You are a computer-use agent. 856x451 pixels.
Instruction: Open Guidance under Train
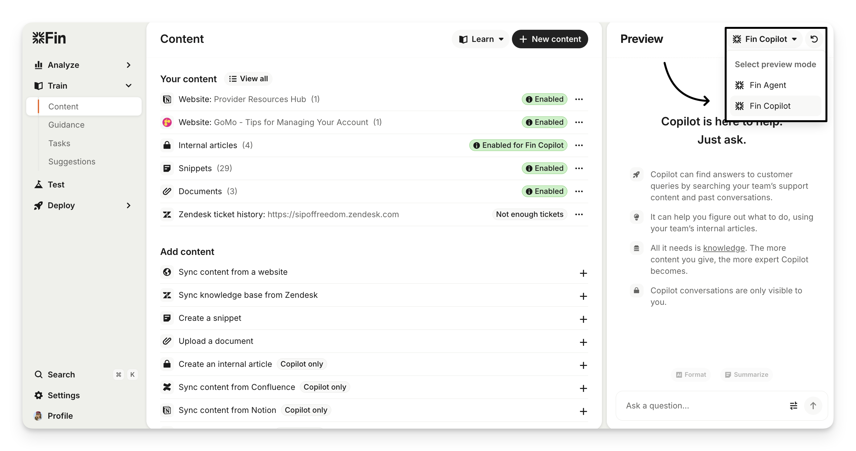66,125
